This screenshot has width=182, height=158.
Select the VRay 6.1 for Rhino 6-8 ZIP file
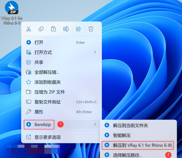tap(12, 13)
